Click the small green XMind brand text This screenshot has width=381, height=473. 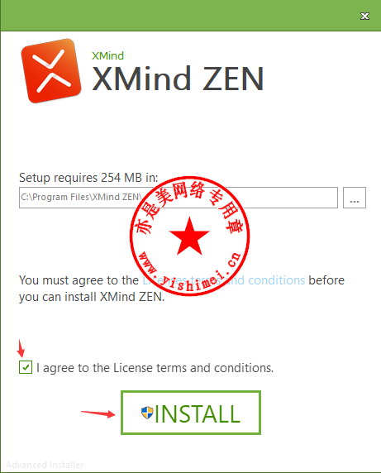point(107,55)
